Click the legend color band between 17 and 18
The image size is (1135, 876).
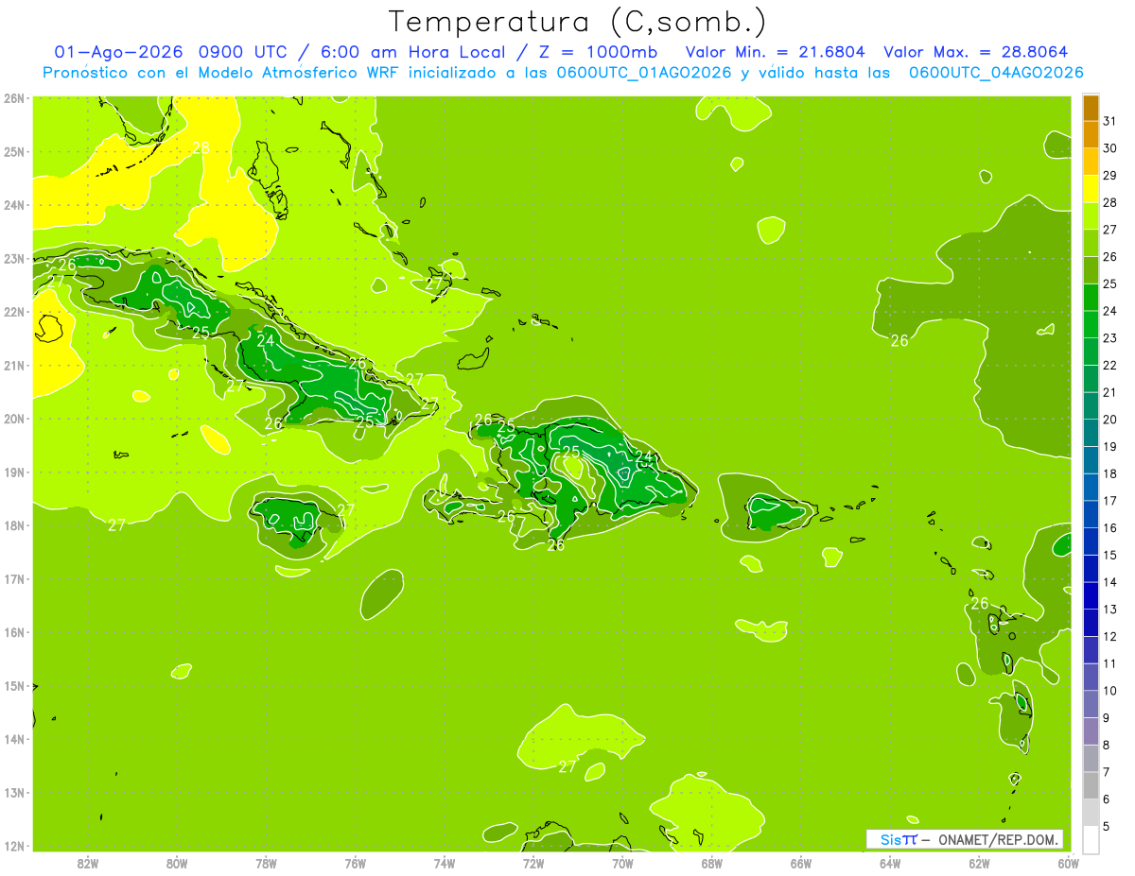[1091, 487]
